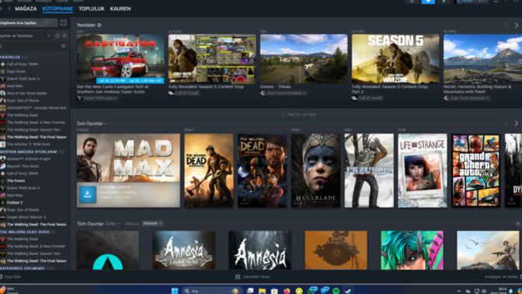Image resolution: width=522 pixels, height=294 pixels.
Task: Select UNCHARTED game in sidebar
Action: pos(33,107)
